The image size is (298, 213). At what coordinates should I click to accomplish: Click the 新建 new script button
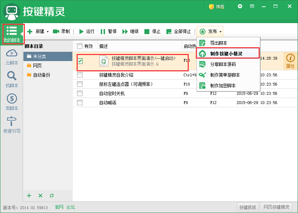(x=36, y=31)
